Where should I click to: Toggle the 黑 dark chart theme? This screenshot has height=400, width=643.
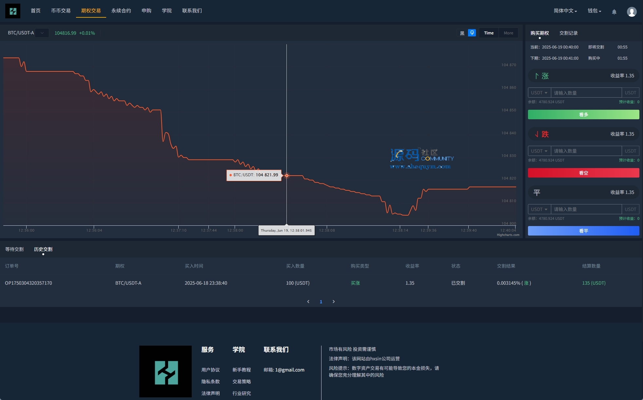click(462, 33)
